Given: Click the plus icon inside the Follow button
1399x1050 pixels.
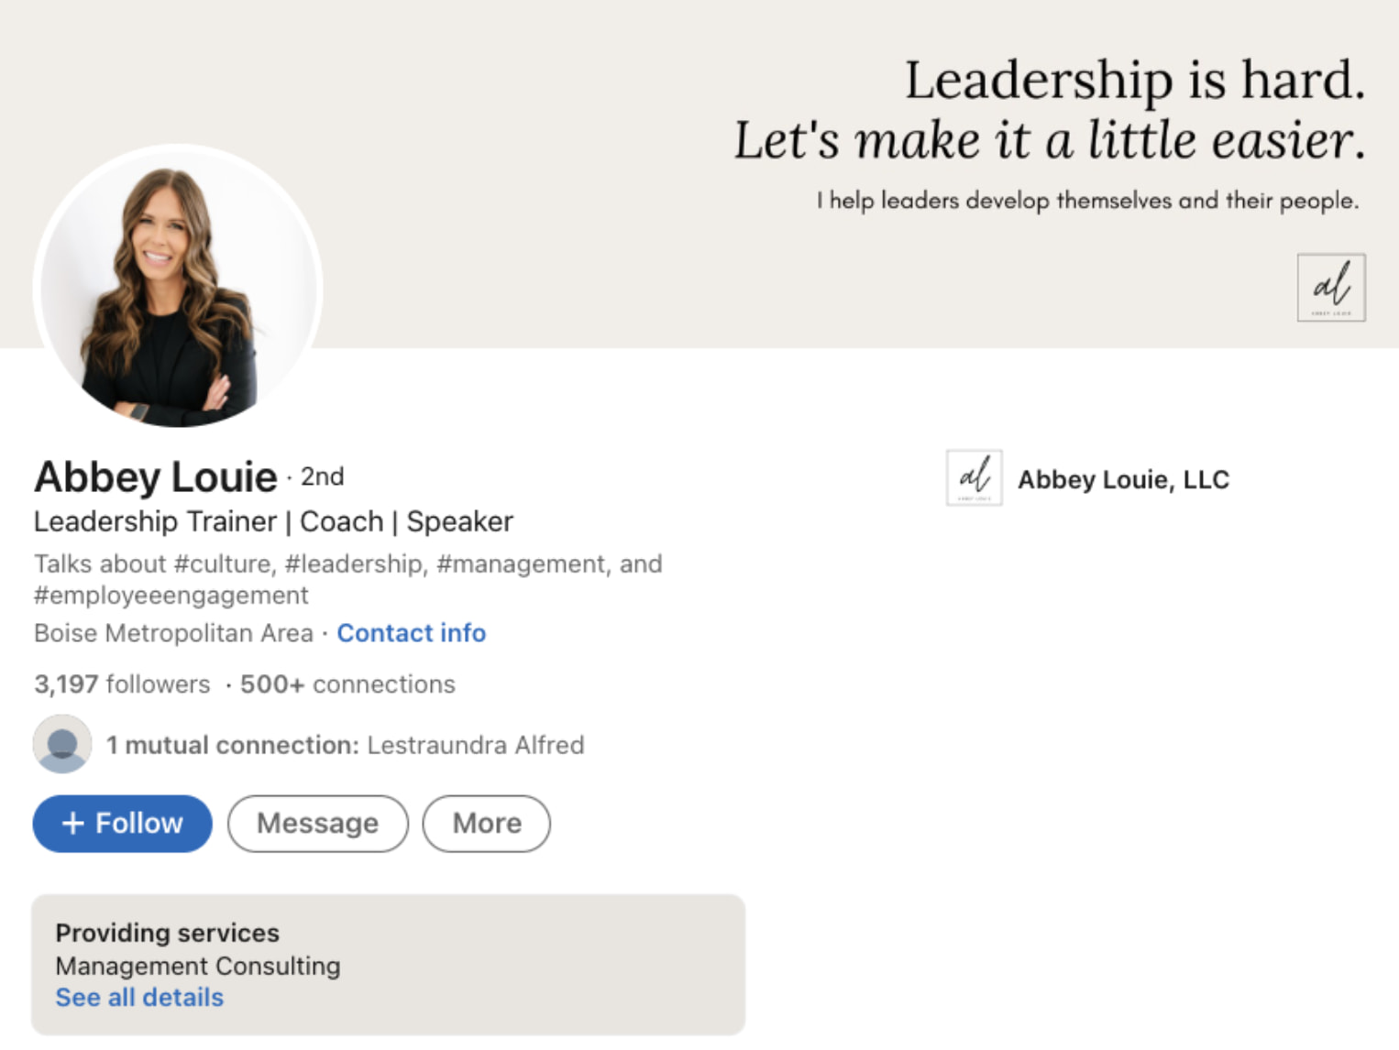Looking at the screenshot, I should tap(72, 823).
